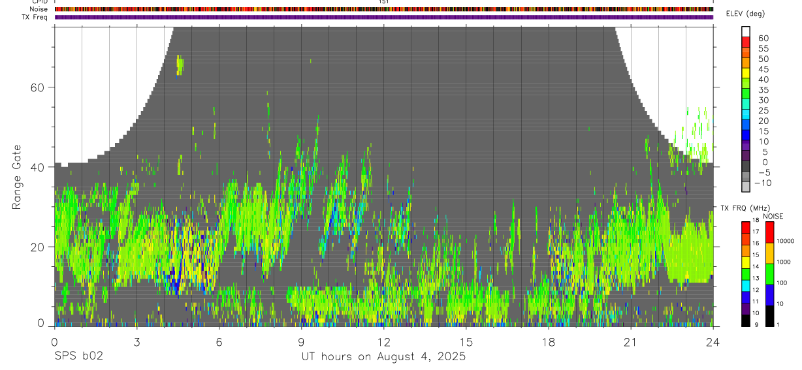The width and height of the screenshot is (802, 370).
Task: Click the purple swatch in the TX FRQ color bar
Action: [x=746, y=309]
